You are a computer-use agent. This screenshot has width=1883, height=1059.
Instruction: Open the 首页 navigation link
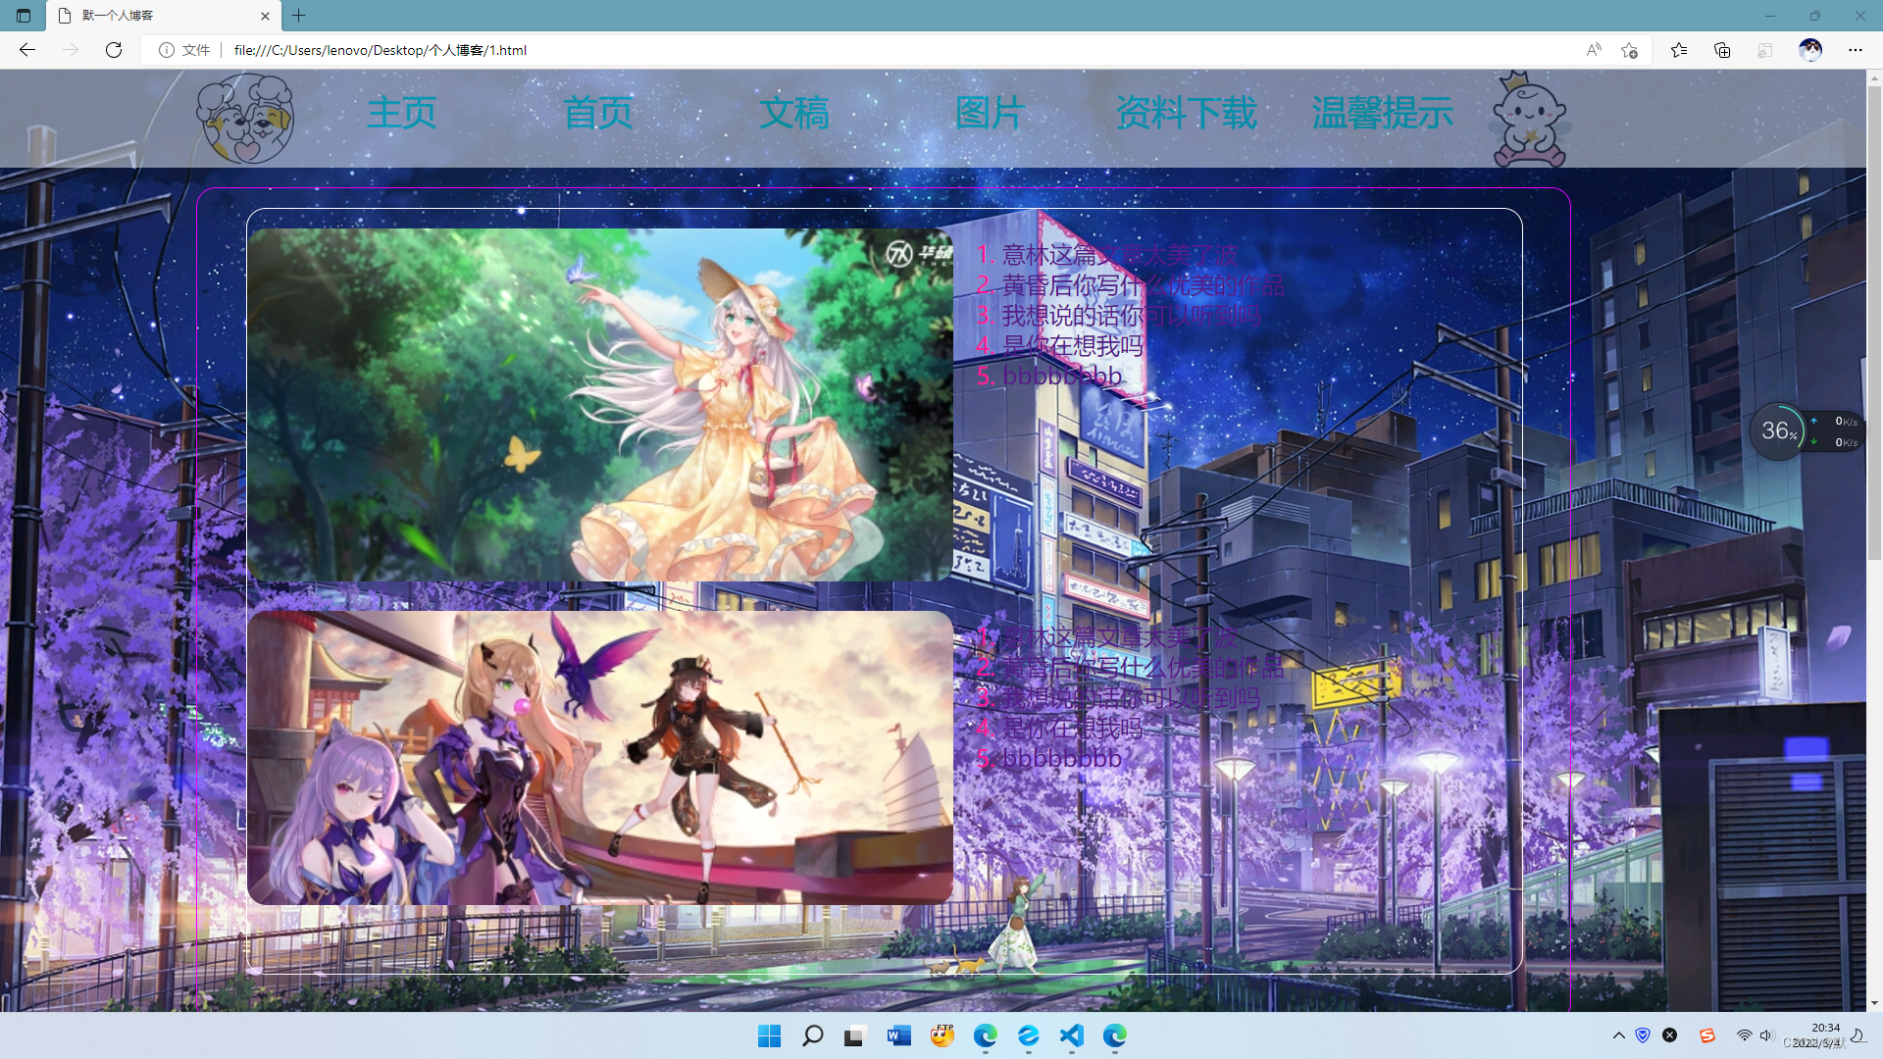[x=598, y=113]
